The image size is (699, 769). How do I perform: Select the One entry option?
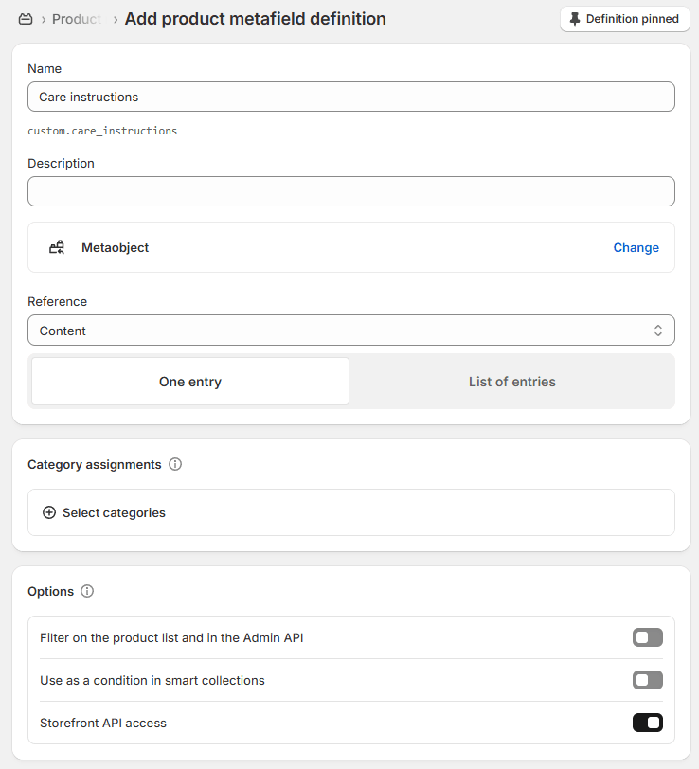click(190, 382)
